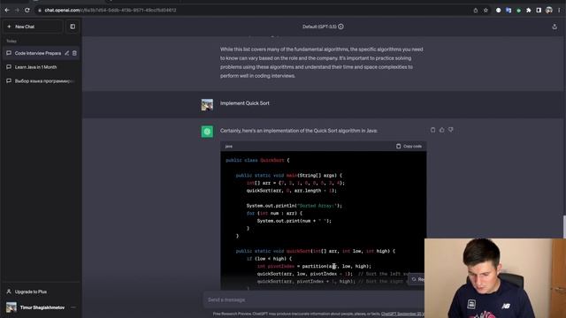Open the Code Interview Prepara chat

38,53
